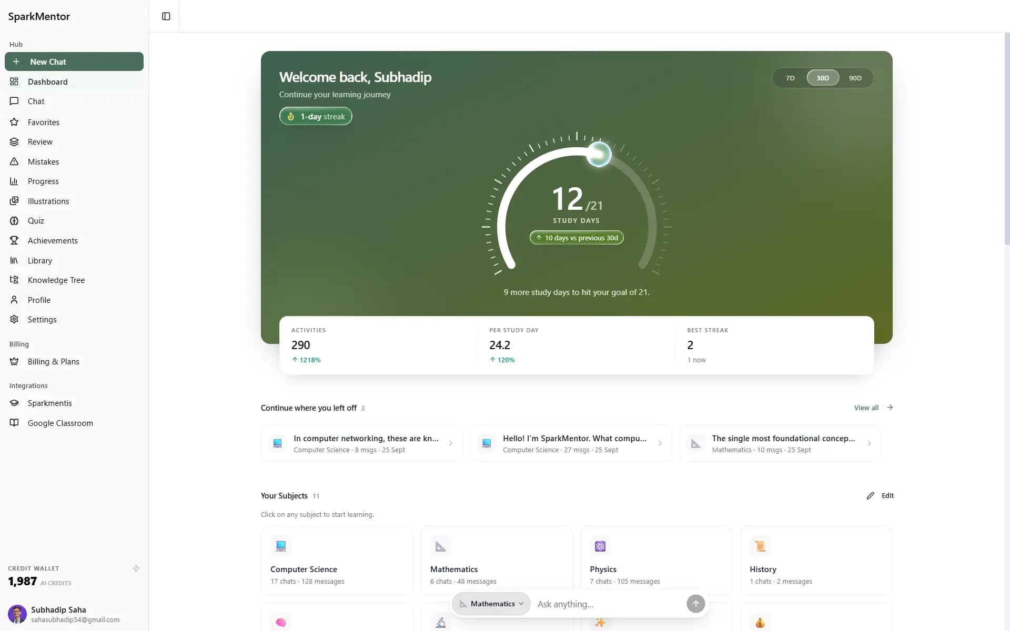Open the History subject card
This screenshot has height=631, width=1010.
click(x=816, y=561)
